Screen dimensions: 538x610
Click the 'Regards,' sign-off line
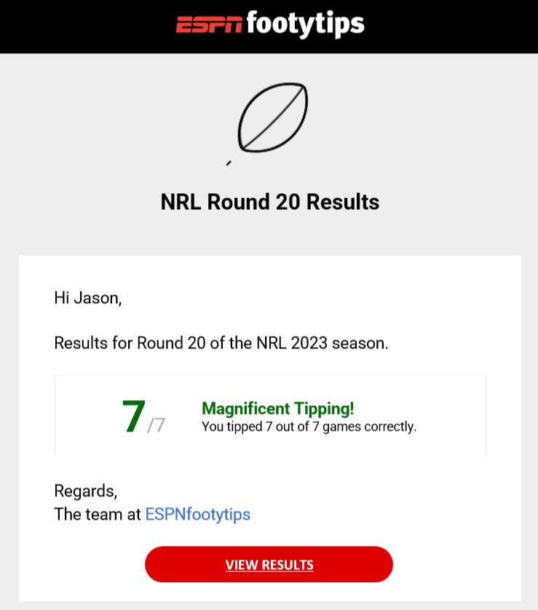click(x=85, y=490)
